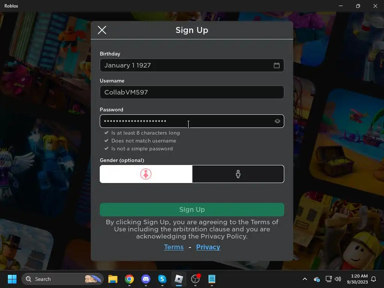
Task: Click the taskbar Search box
Action: (x=63, y=279)
